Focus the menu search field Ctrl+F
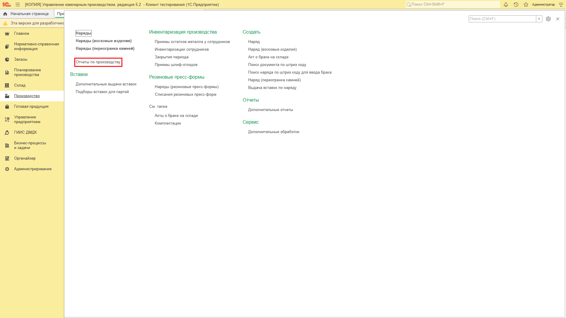This screenshot has width=566, height=318. pyautogui.click(x=502, y=19)
